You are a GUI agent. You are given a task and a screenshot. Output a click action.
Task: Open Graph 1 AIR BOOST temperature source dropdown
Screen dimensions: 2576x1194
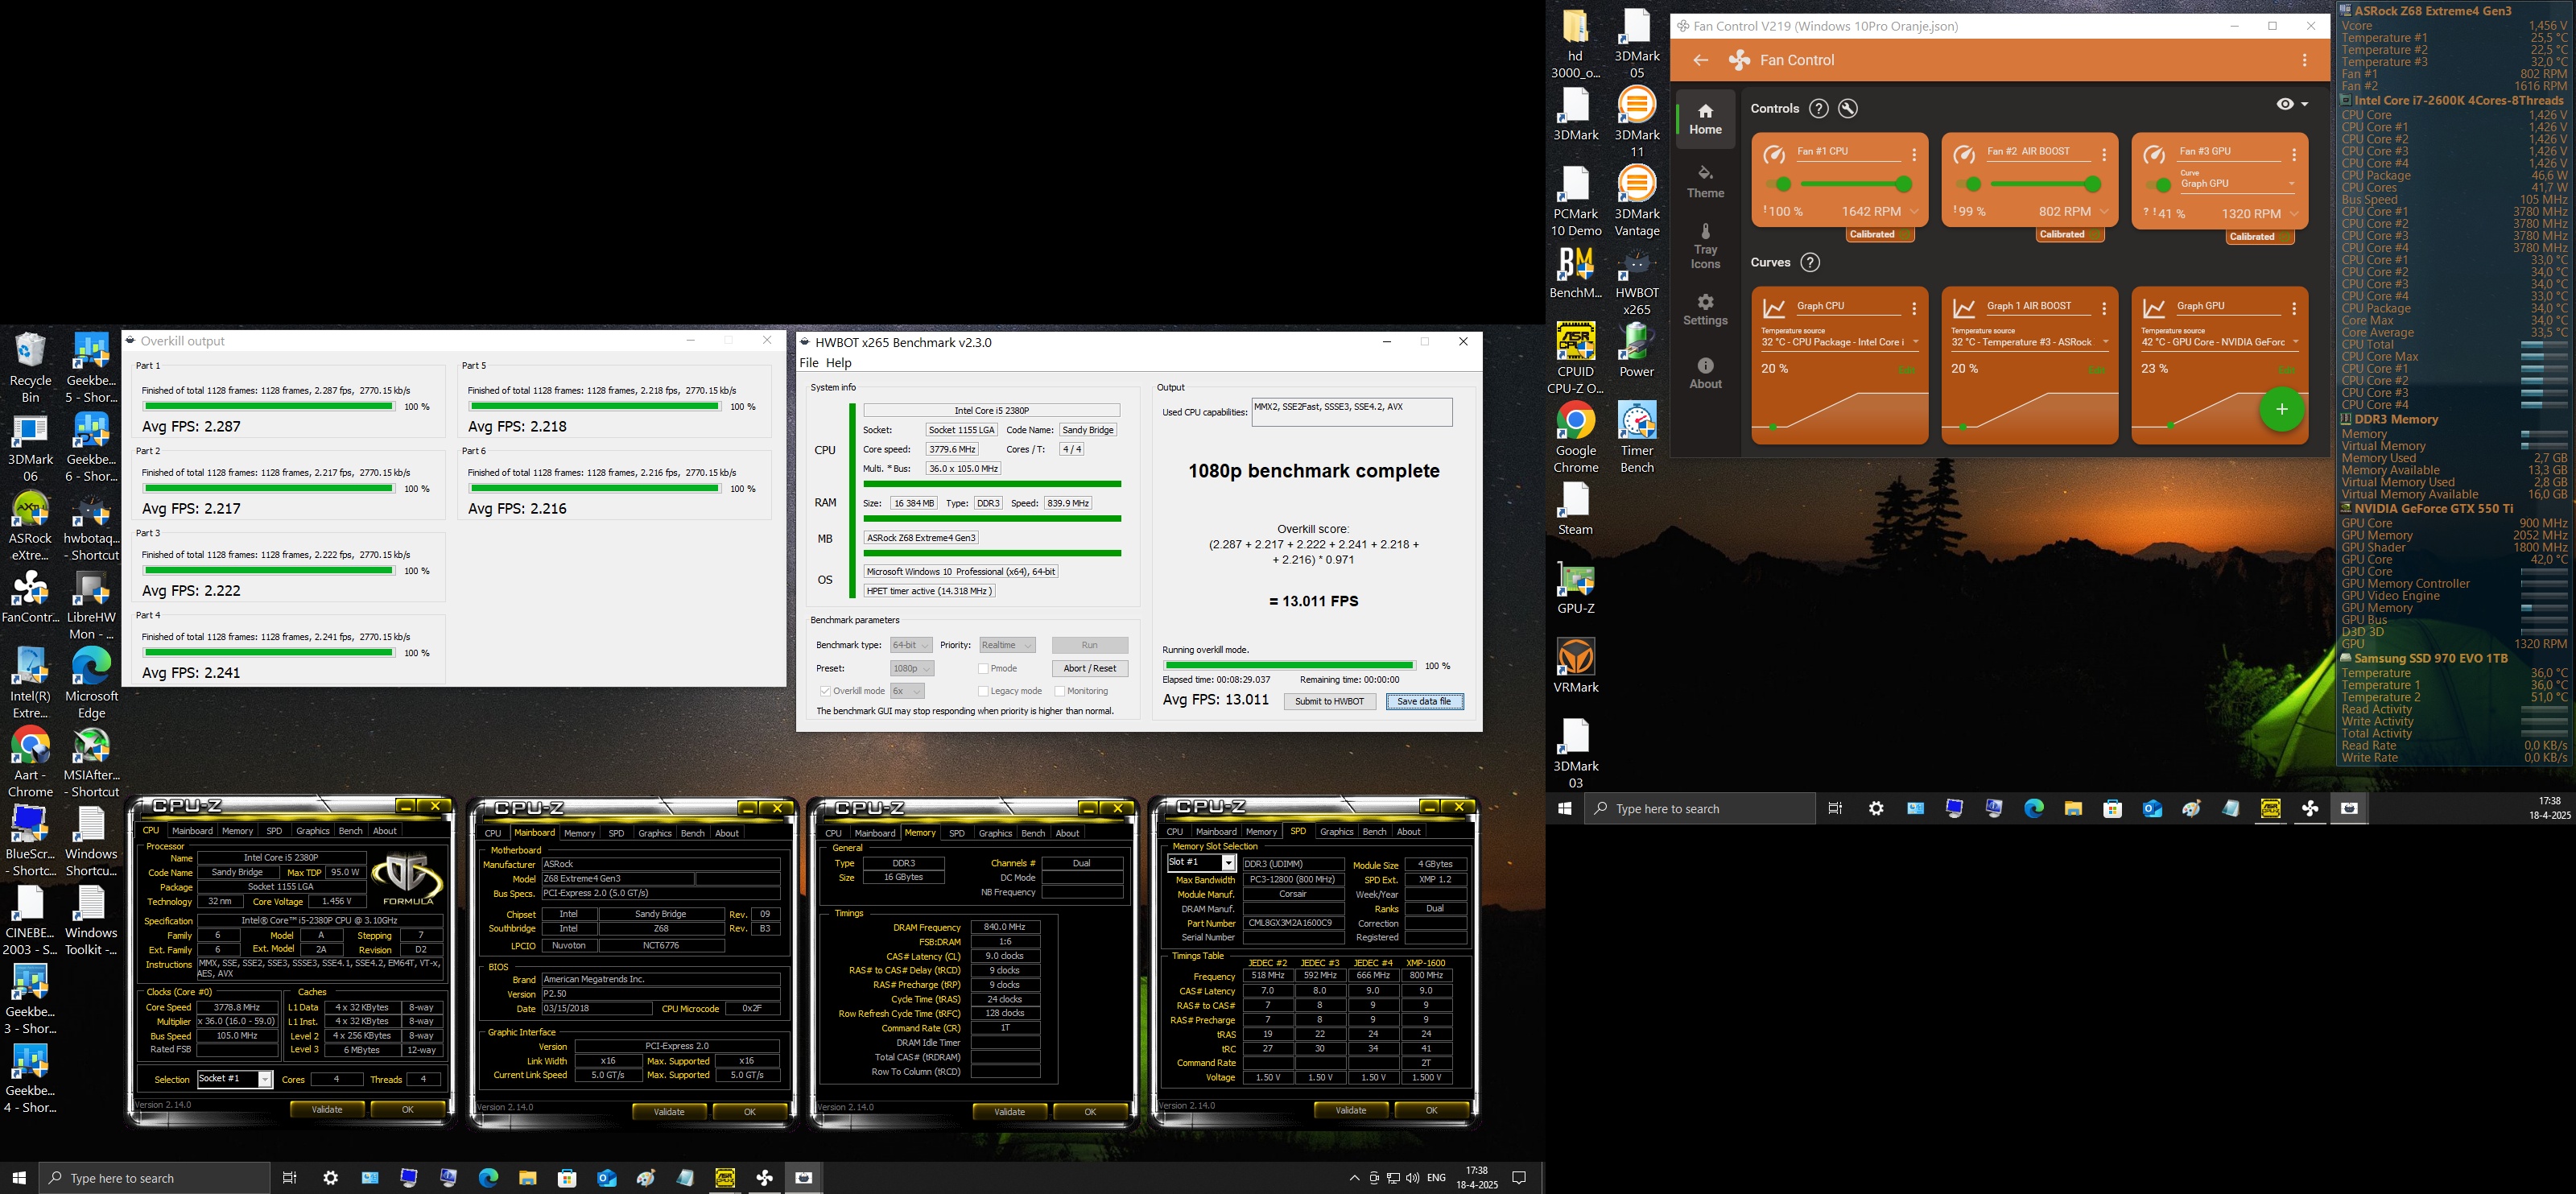point(2030,343)
